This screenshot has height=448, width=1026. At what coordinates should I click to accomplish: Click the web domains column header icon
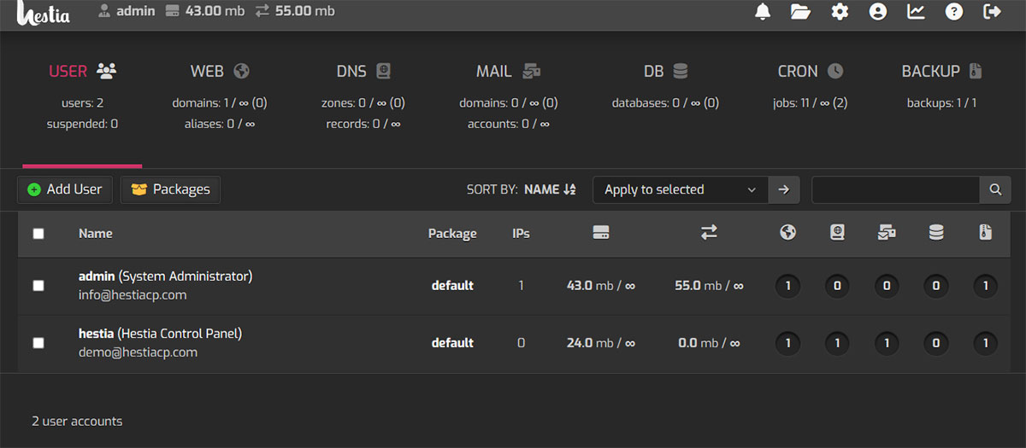point(787,232)
